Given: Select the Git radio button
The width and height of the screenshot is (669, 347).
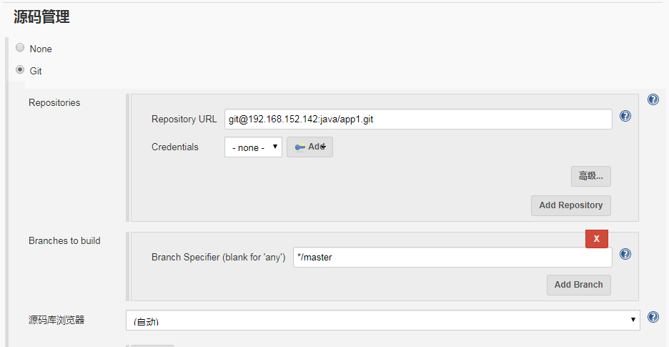Looking at the screenshot, I should 20,69.
